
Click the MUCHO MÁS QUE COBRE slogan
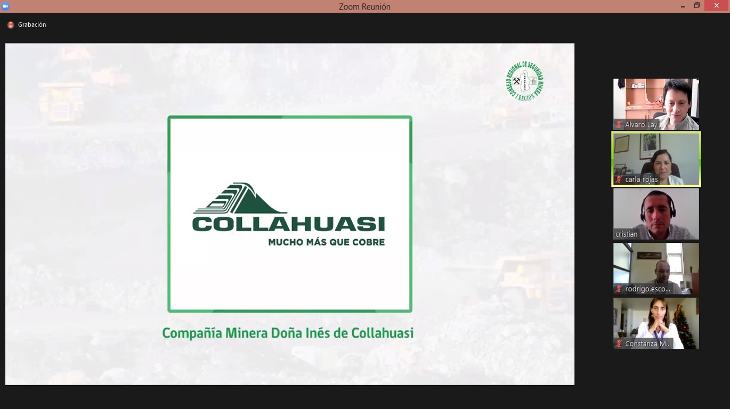click(326, 242)
